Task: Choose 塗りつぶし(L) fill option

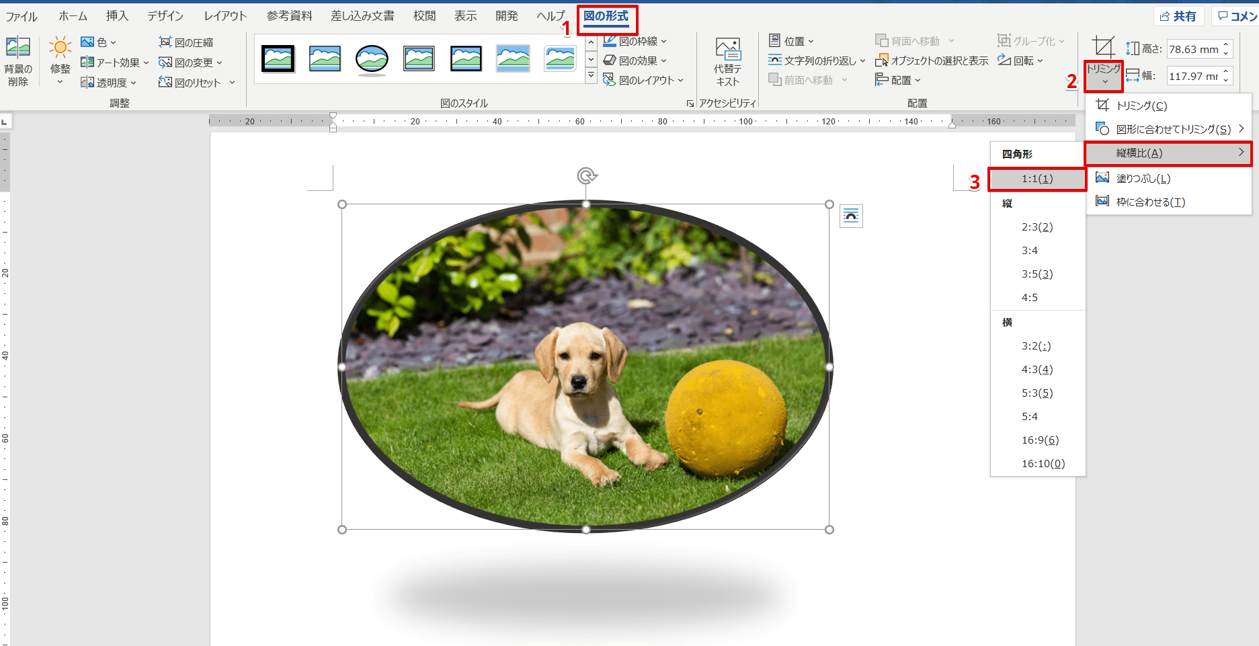Action: point(1168,178)
